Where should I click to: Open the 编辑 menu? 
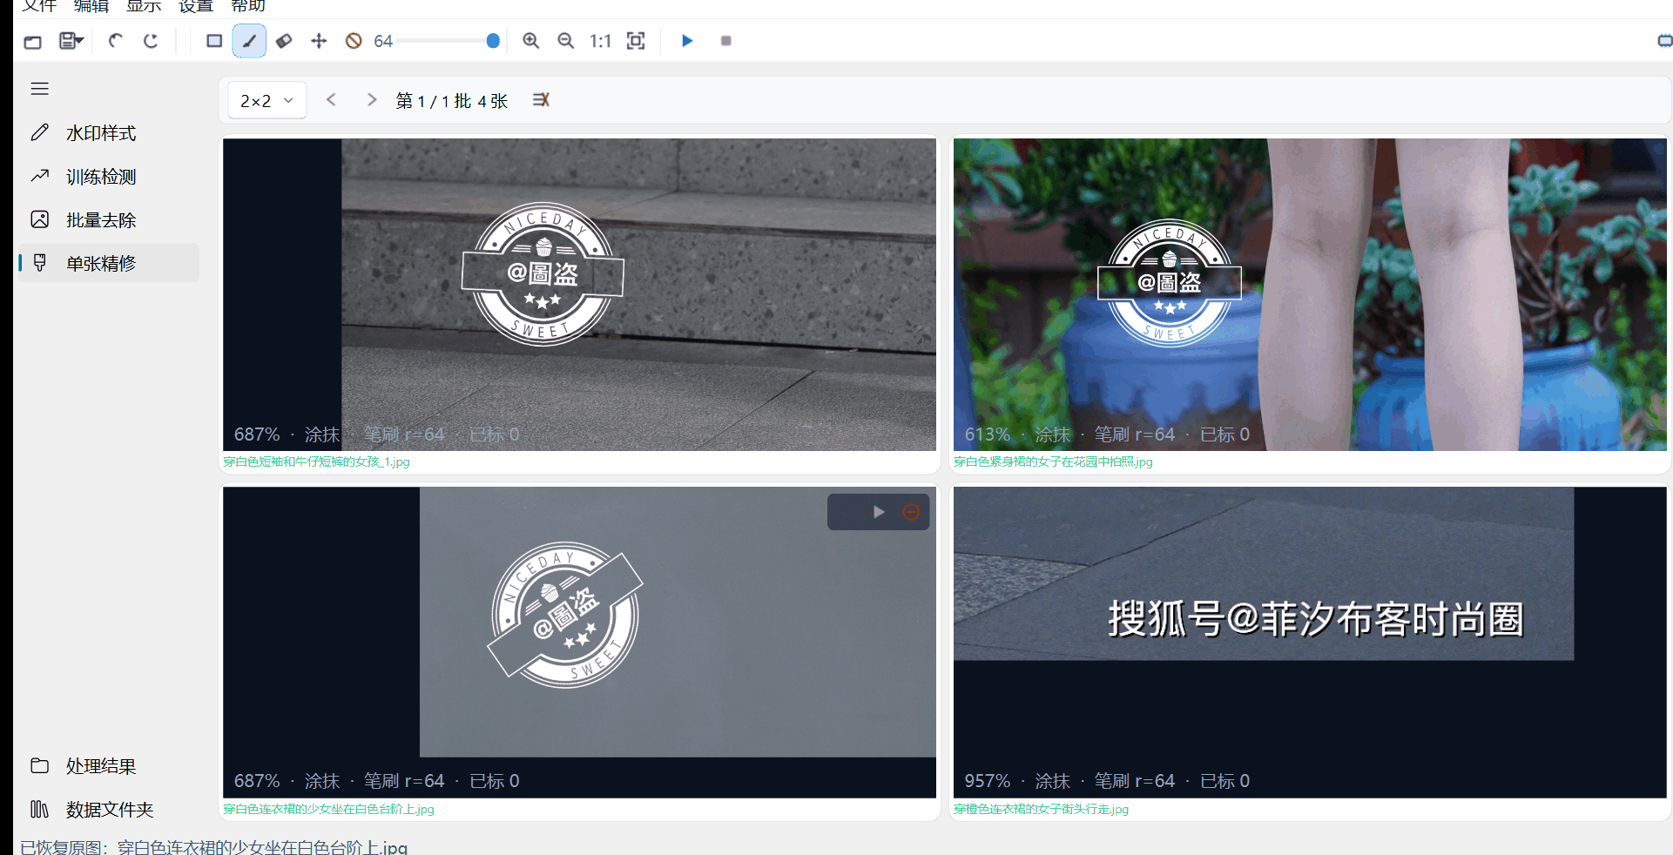click(x=91, y=6)
